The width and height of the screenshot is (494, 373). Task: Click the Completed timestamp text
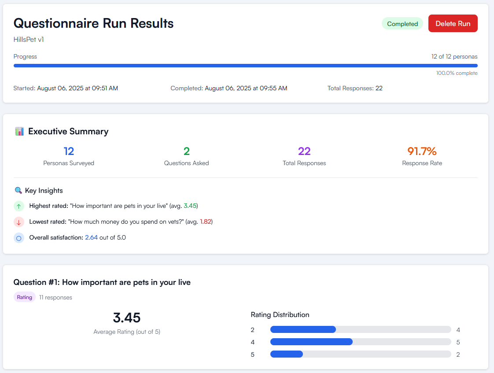pos(229,88)
